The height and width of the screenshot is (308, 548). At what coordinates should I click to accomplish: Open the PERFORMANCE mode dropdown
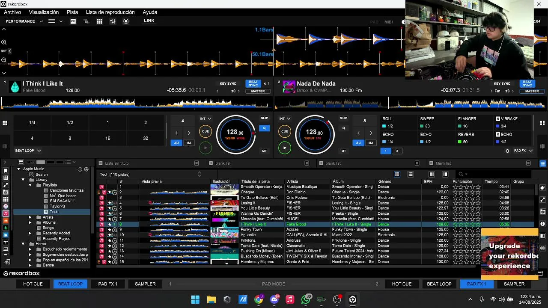pyautogui.click(x=24, y=21)
